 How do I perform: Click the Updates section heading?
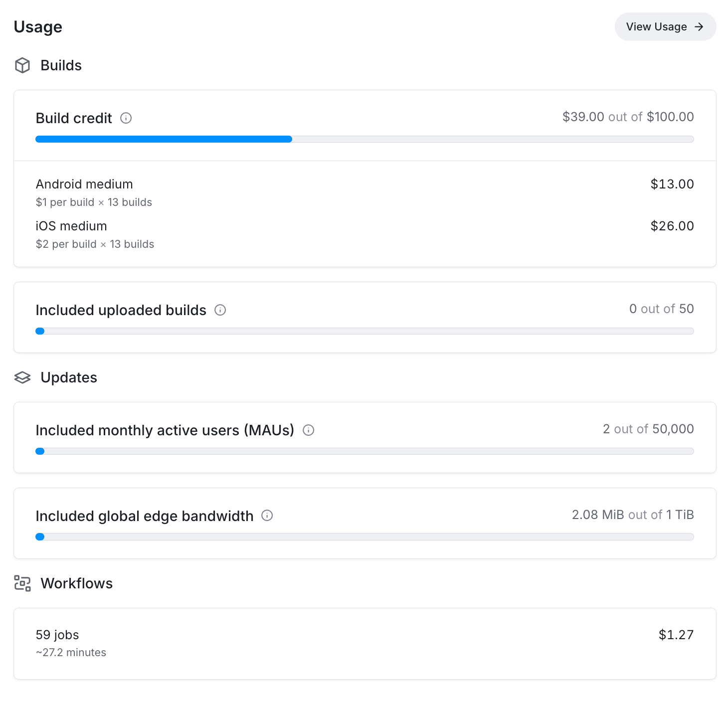(x=69, y=377)
